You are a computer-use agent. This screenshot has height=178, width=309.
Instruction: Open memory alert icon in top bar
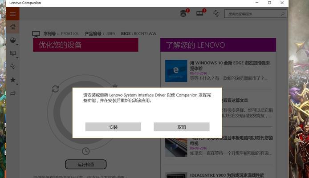pyautogui.click(x=199, y=13)
